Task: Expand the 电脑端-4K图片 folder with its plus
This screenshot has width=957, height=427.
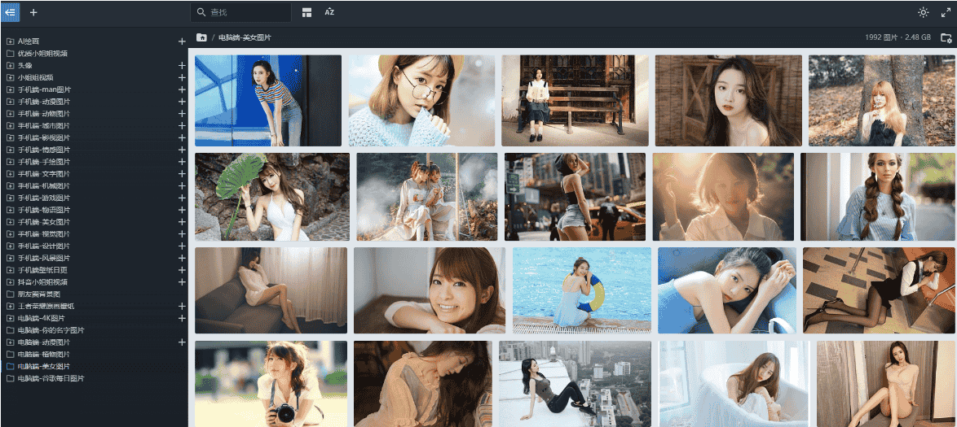Action: click(182, 319)
